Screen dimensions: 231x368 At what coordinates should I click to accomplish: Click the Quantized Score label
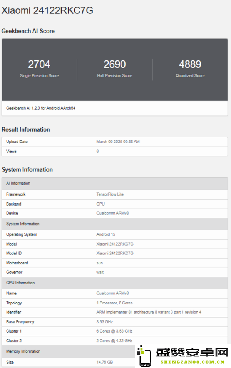[x=190, y=75]
